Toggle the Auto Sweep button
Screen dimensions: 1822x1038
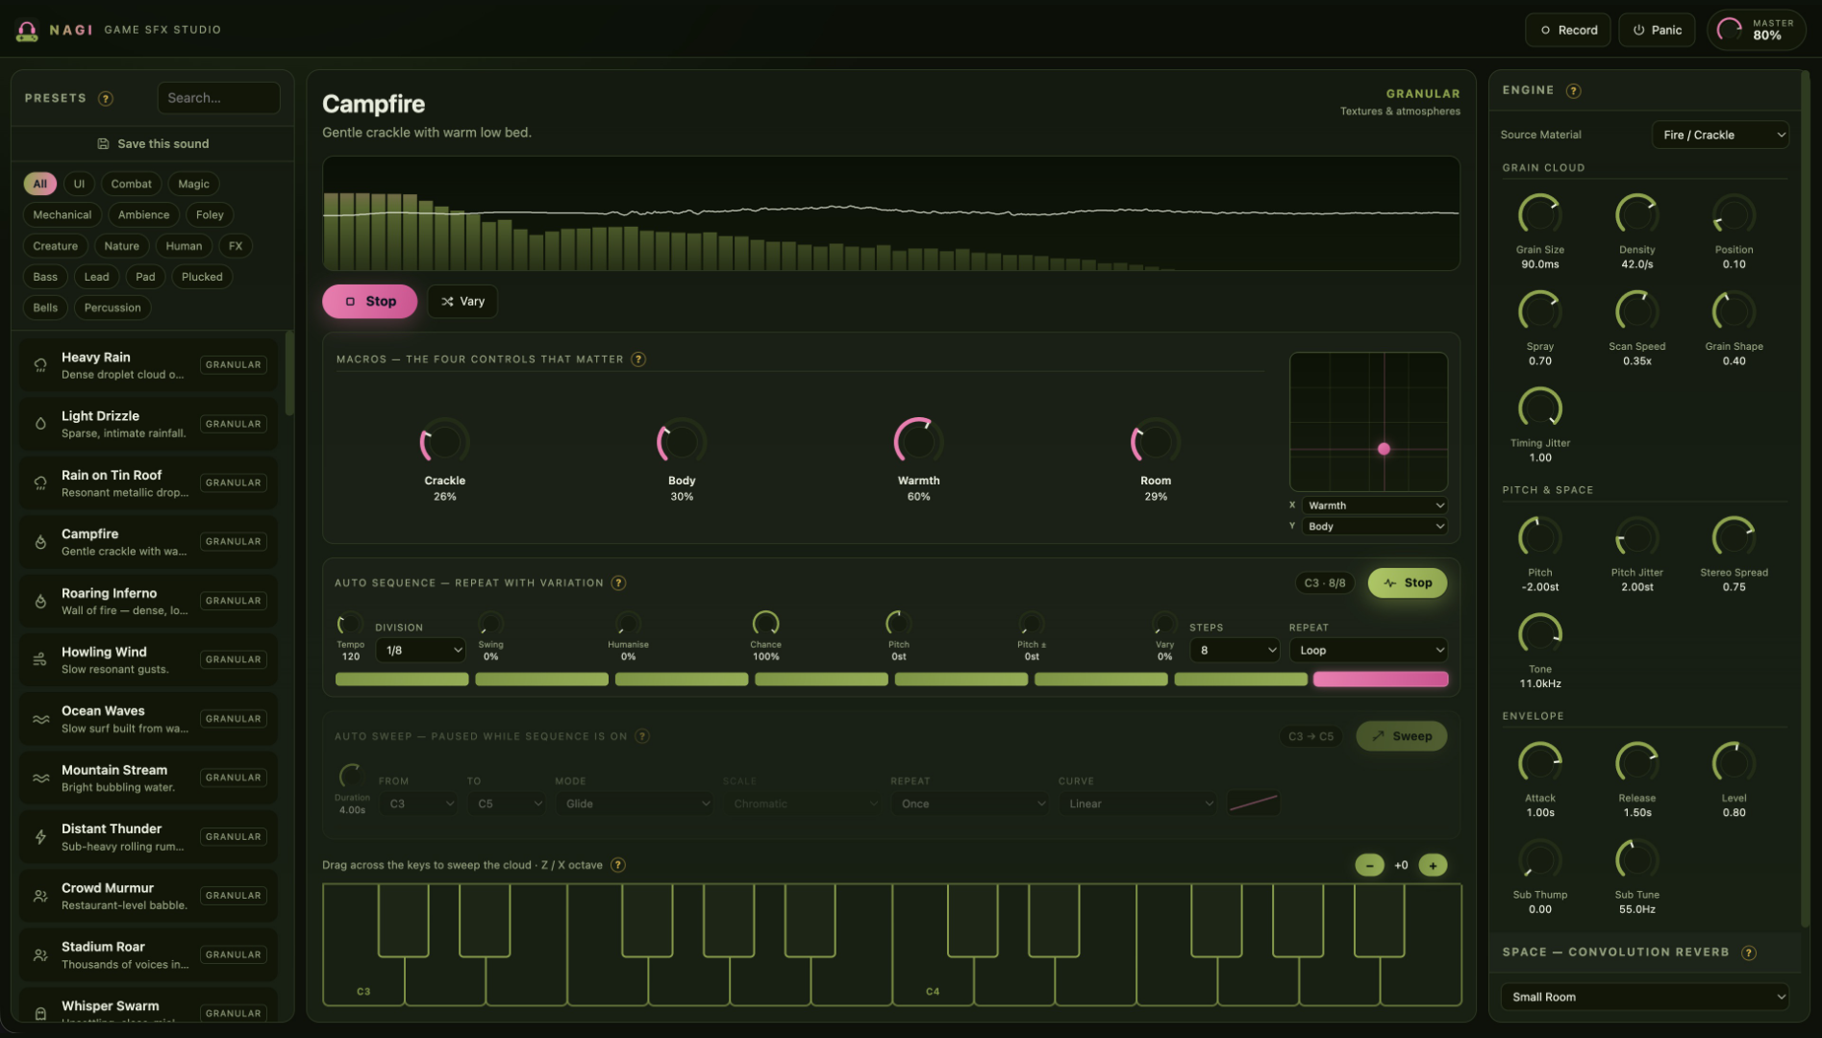click(x=1402, y=736)
